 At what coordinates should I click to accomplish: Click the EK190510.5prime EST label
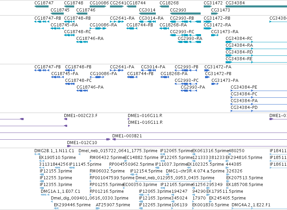[57, 158]
